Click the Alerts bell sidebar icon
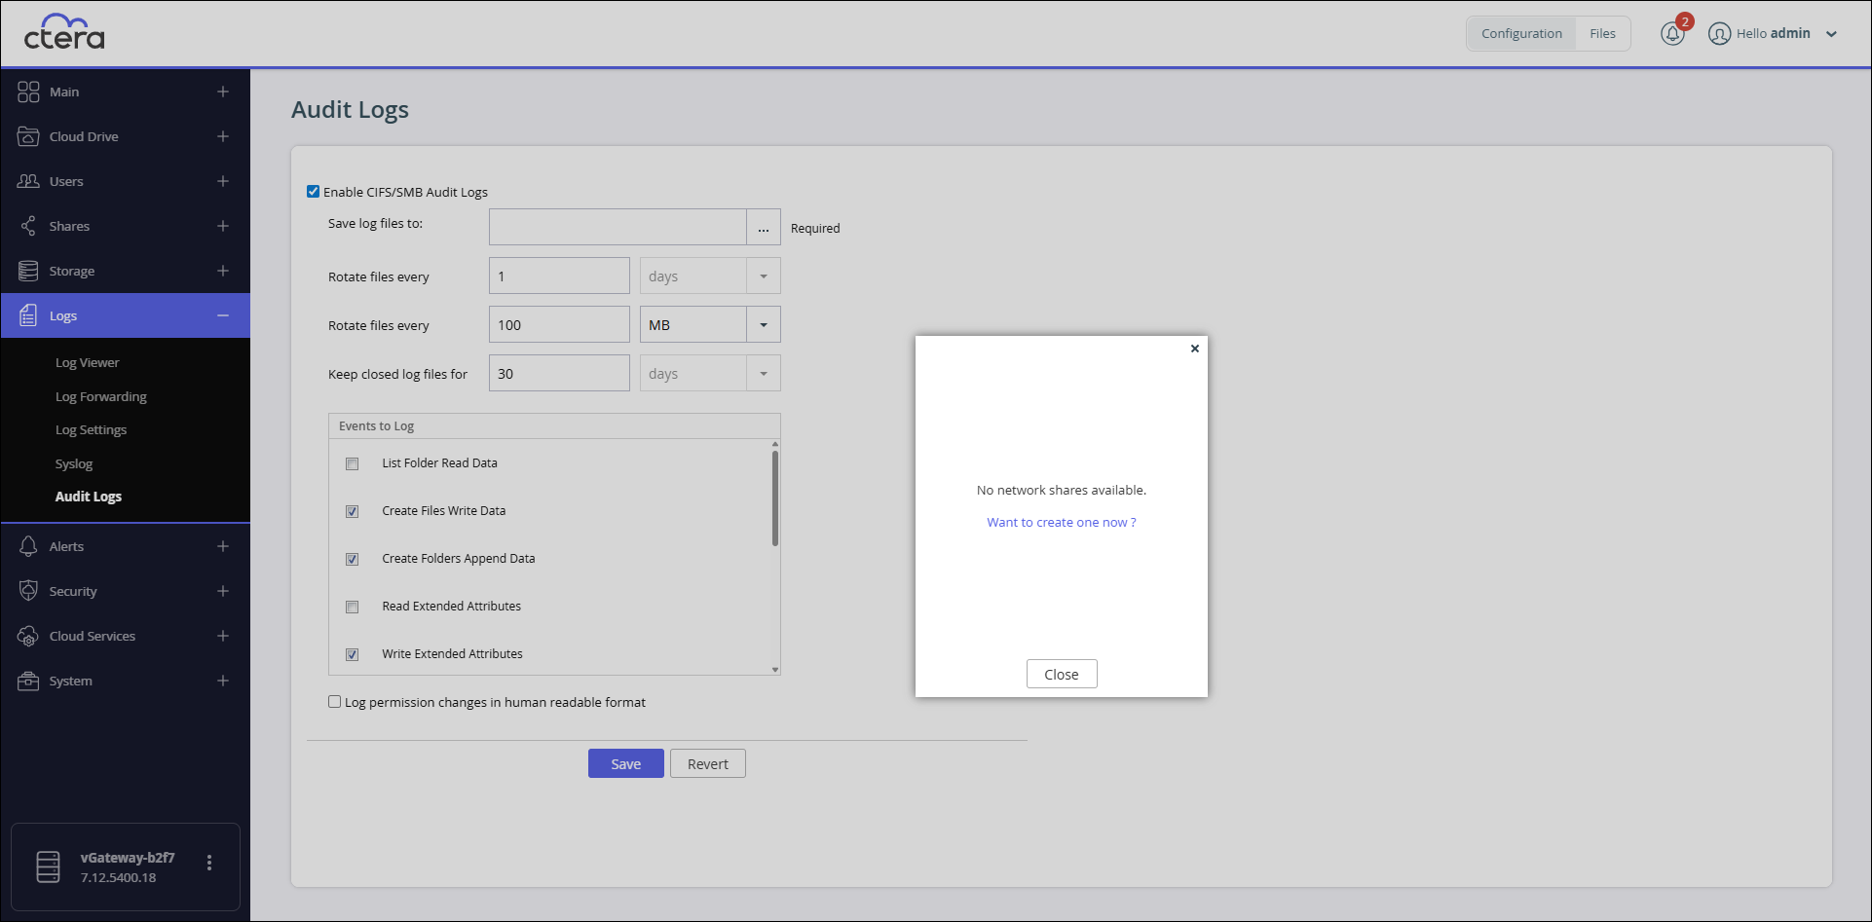1872x922 pixels. 28,546
